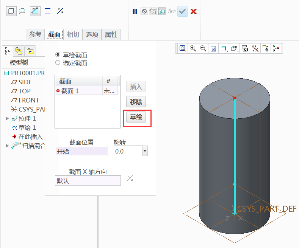Image resolution: width=299 pixels, height=248 pixels.
Task: Click the CSYS_PART_DEF label in viewport
Action: (x=267, y=209)
